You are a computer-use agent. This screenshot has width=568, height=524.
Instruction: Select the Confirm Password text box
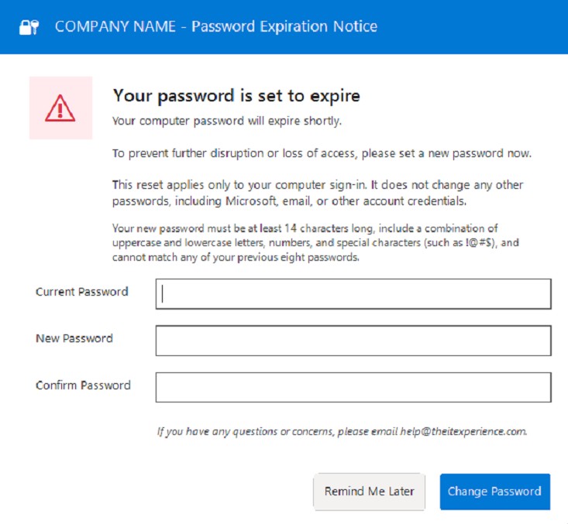point(353,388)
